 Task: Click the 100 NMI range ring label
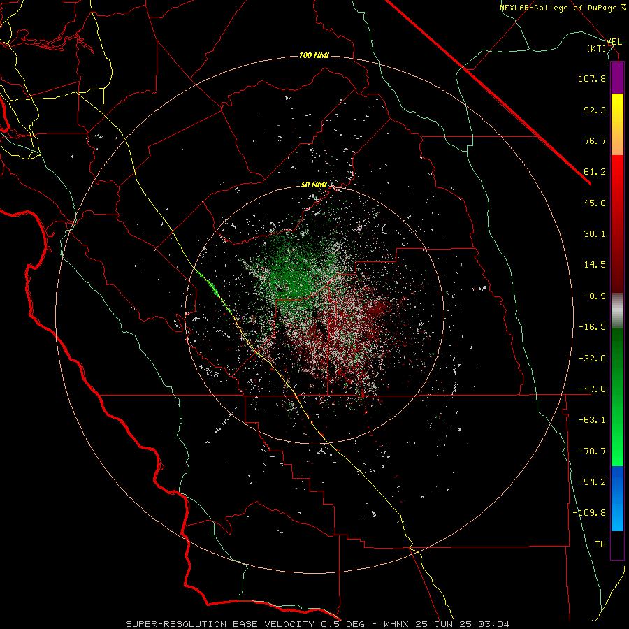314,55
